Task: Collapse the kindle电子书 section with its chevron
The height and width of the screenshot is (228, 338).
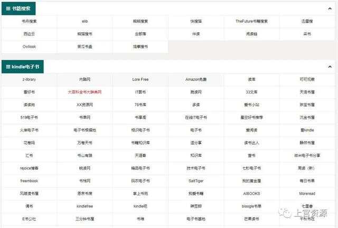Action: tap(330, 66)
